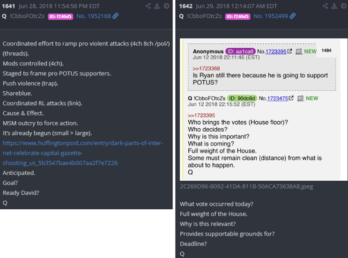The image size is (348, 258).
Task: Click pink ID: f240d5 badge on post 1642
Action: [237, 16]
